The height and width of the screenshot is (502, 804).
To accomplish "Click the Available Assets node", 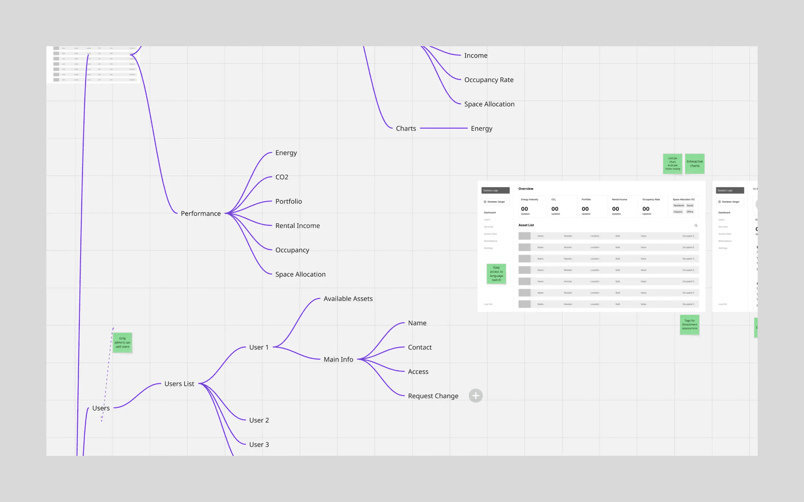I will tap(348, 299).
